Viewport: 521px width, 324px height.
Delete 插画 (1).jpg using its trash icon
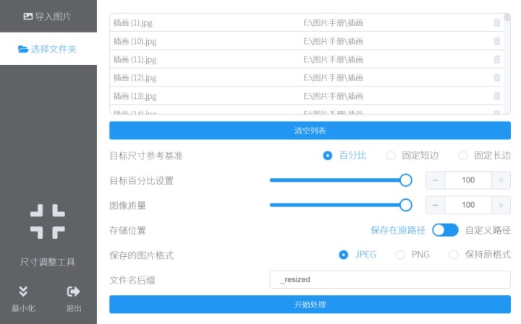[x=496, y=23]
